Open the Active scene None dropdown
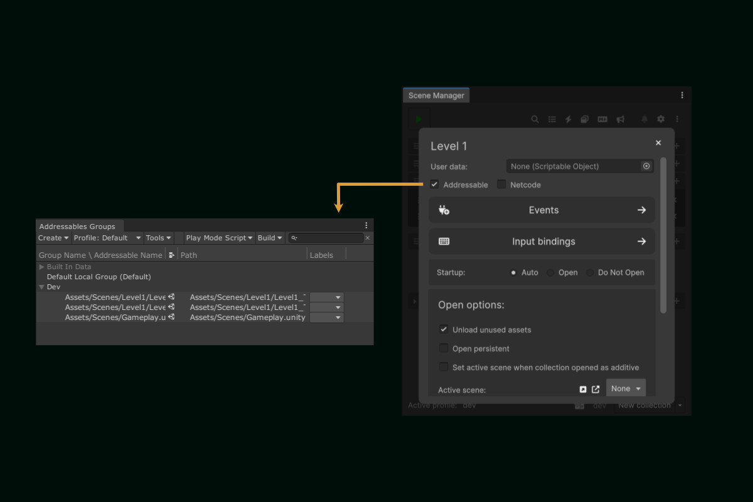This screenshot has height=502, width=753. [x=626, y=388]
